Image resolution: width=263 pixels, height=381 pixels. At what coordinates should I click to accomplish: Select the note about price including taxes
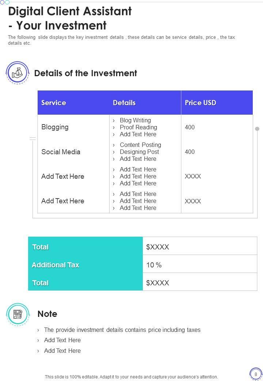122,330
